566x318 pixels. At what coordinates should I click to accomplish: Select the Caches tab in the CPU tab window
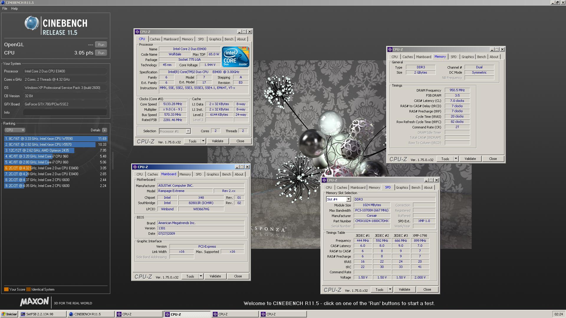pos(155,39)
